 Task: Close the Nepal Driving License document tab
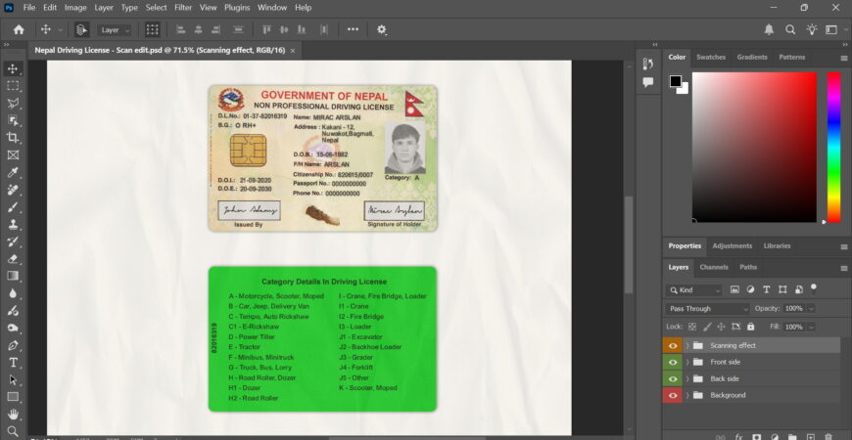click(x=293, y=51)
